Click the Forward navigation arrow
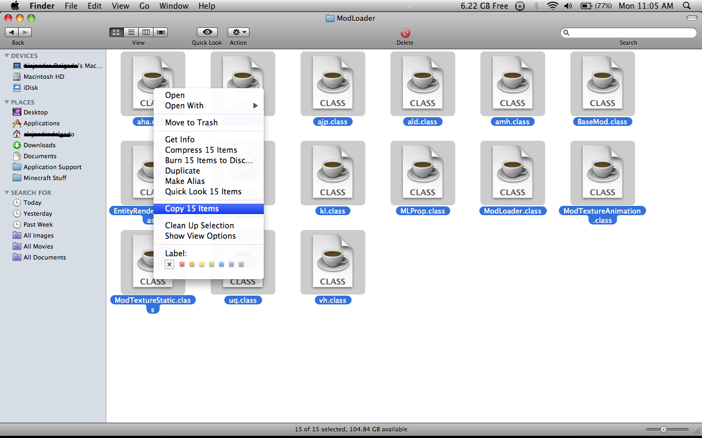The width and height of the screenshot is (702, 438). (x=25, y=32)
